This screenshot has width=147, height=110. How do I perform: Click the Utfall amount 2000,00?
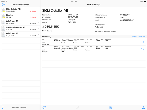pyautogui.click(x=45, y=44)
